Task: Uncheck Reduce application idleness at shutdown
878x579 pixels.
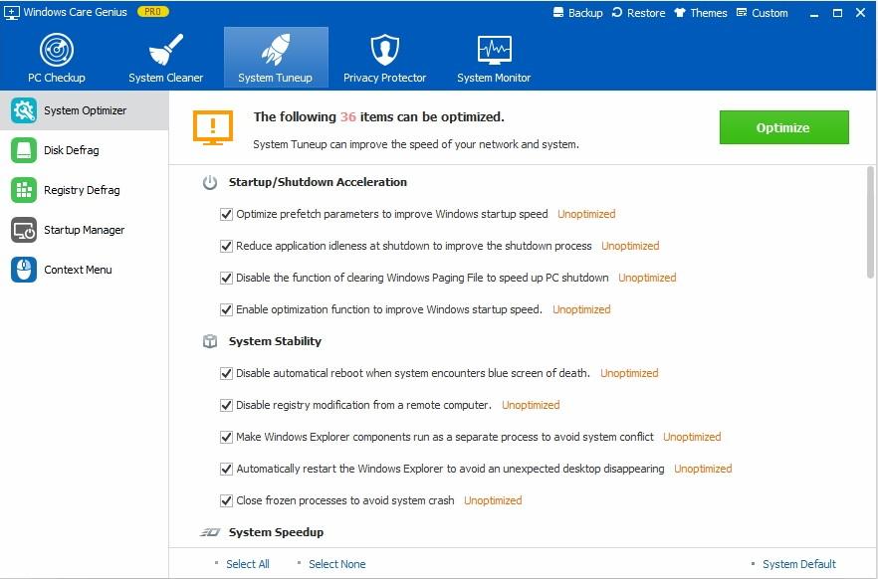Action: pyautogui.click(x=226, y=246)
